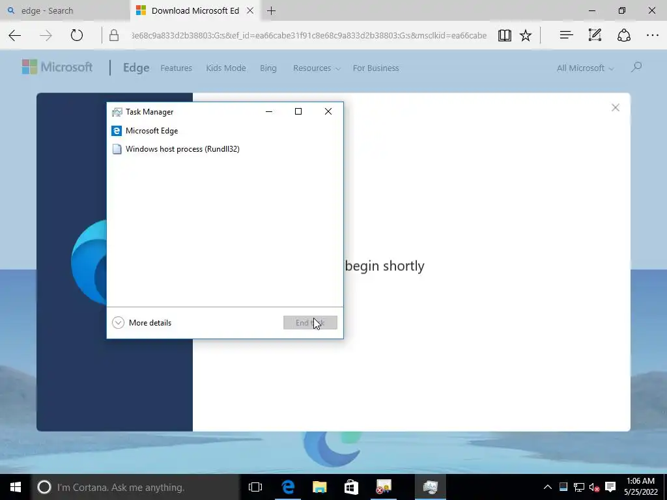667x500 pixels.
Task: Switch to the edge - Search tab
Action: 65,10
